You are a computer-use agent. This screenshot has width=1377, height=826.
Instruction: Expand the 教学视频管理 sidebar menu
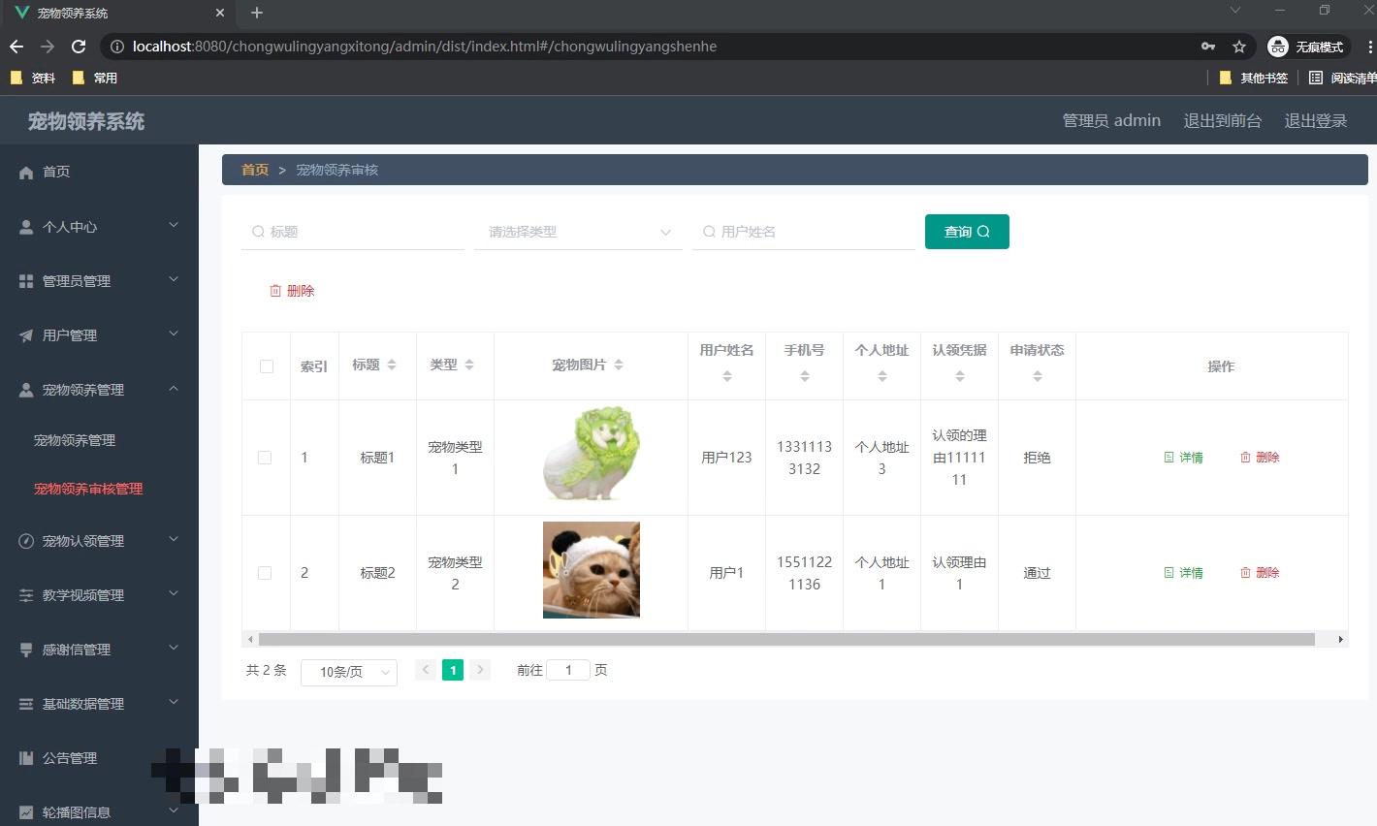(x=174, y=594)
